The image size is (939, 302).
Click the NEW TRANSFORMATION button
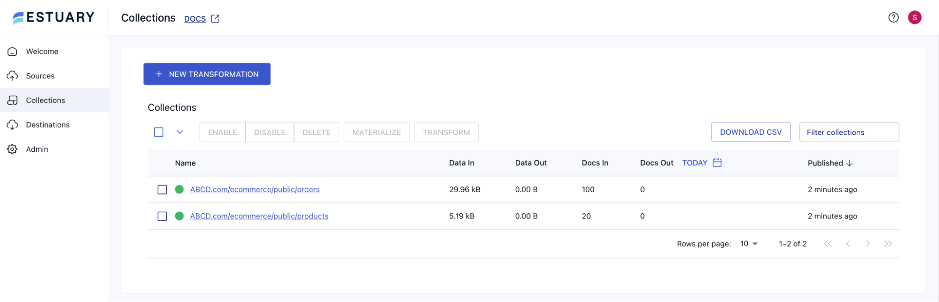coord(207,74)
